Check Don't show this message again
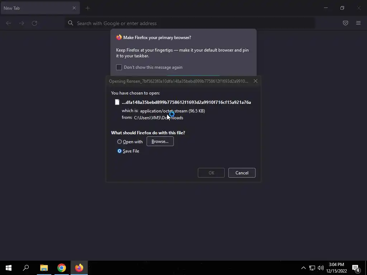This screenshot has height=275, width=367. click(119, 67)
